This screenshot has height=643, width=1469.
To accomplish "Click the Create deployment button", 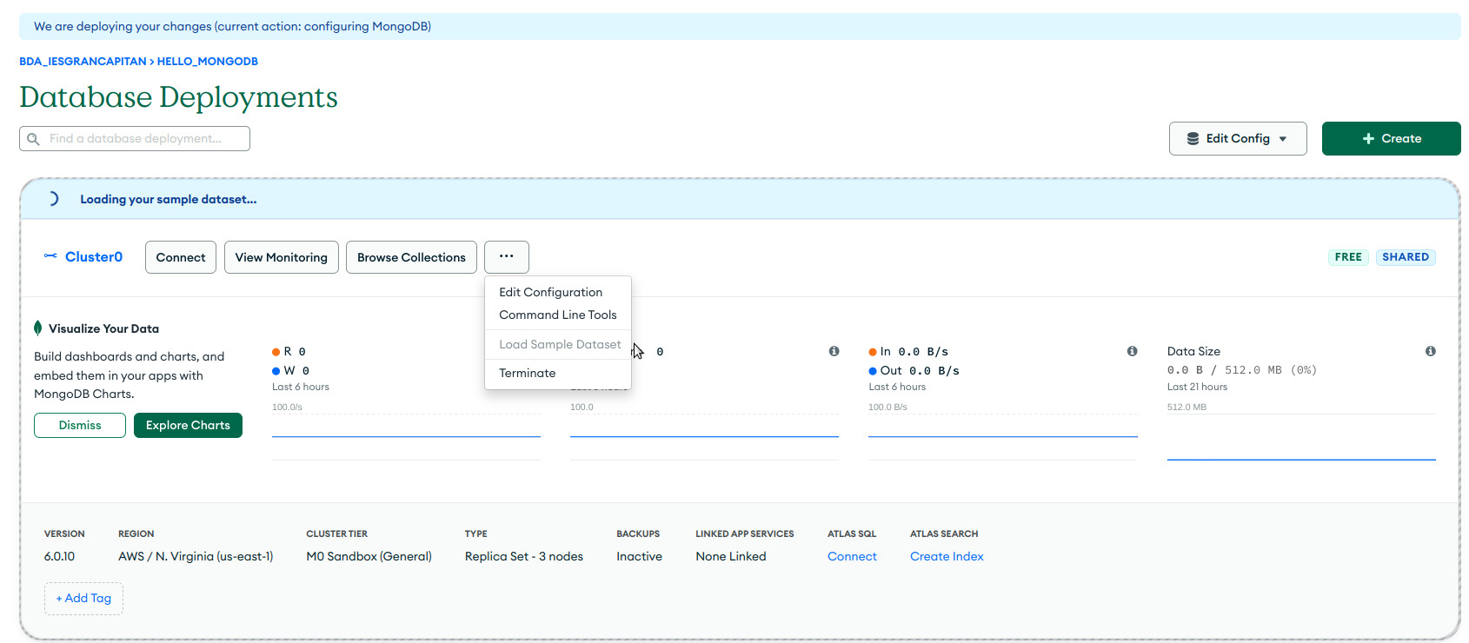I will click(x=1391, y=139).
